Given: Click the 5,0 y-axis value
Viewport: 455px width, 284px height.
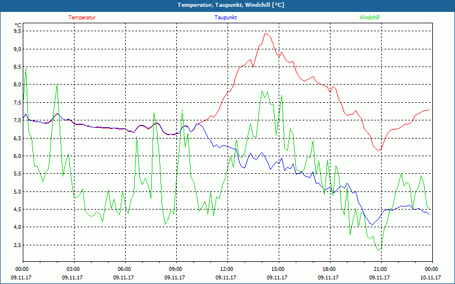Looking at the screenshot, I should [18, 191].
